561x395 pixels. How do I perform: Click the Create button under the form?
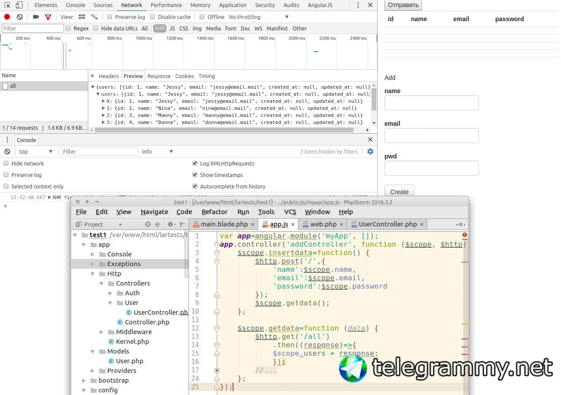(x=399, y=192)
